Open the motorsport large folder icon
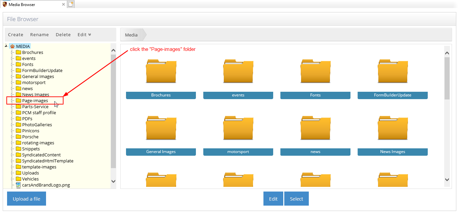This screenshot has width=459, height=218. 238,128
